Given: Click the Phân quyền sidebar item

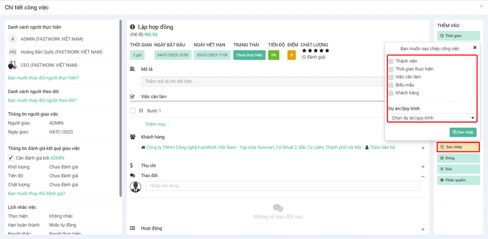Looking at the screenshot, I should tap(458, 180).
